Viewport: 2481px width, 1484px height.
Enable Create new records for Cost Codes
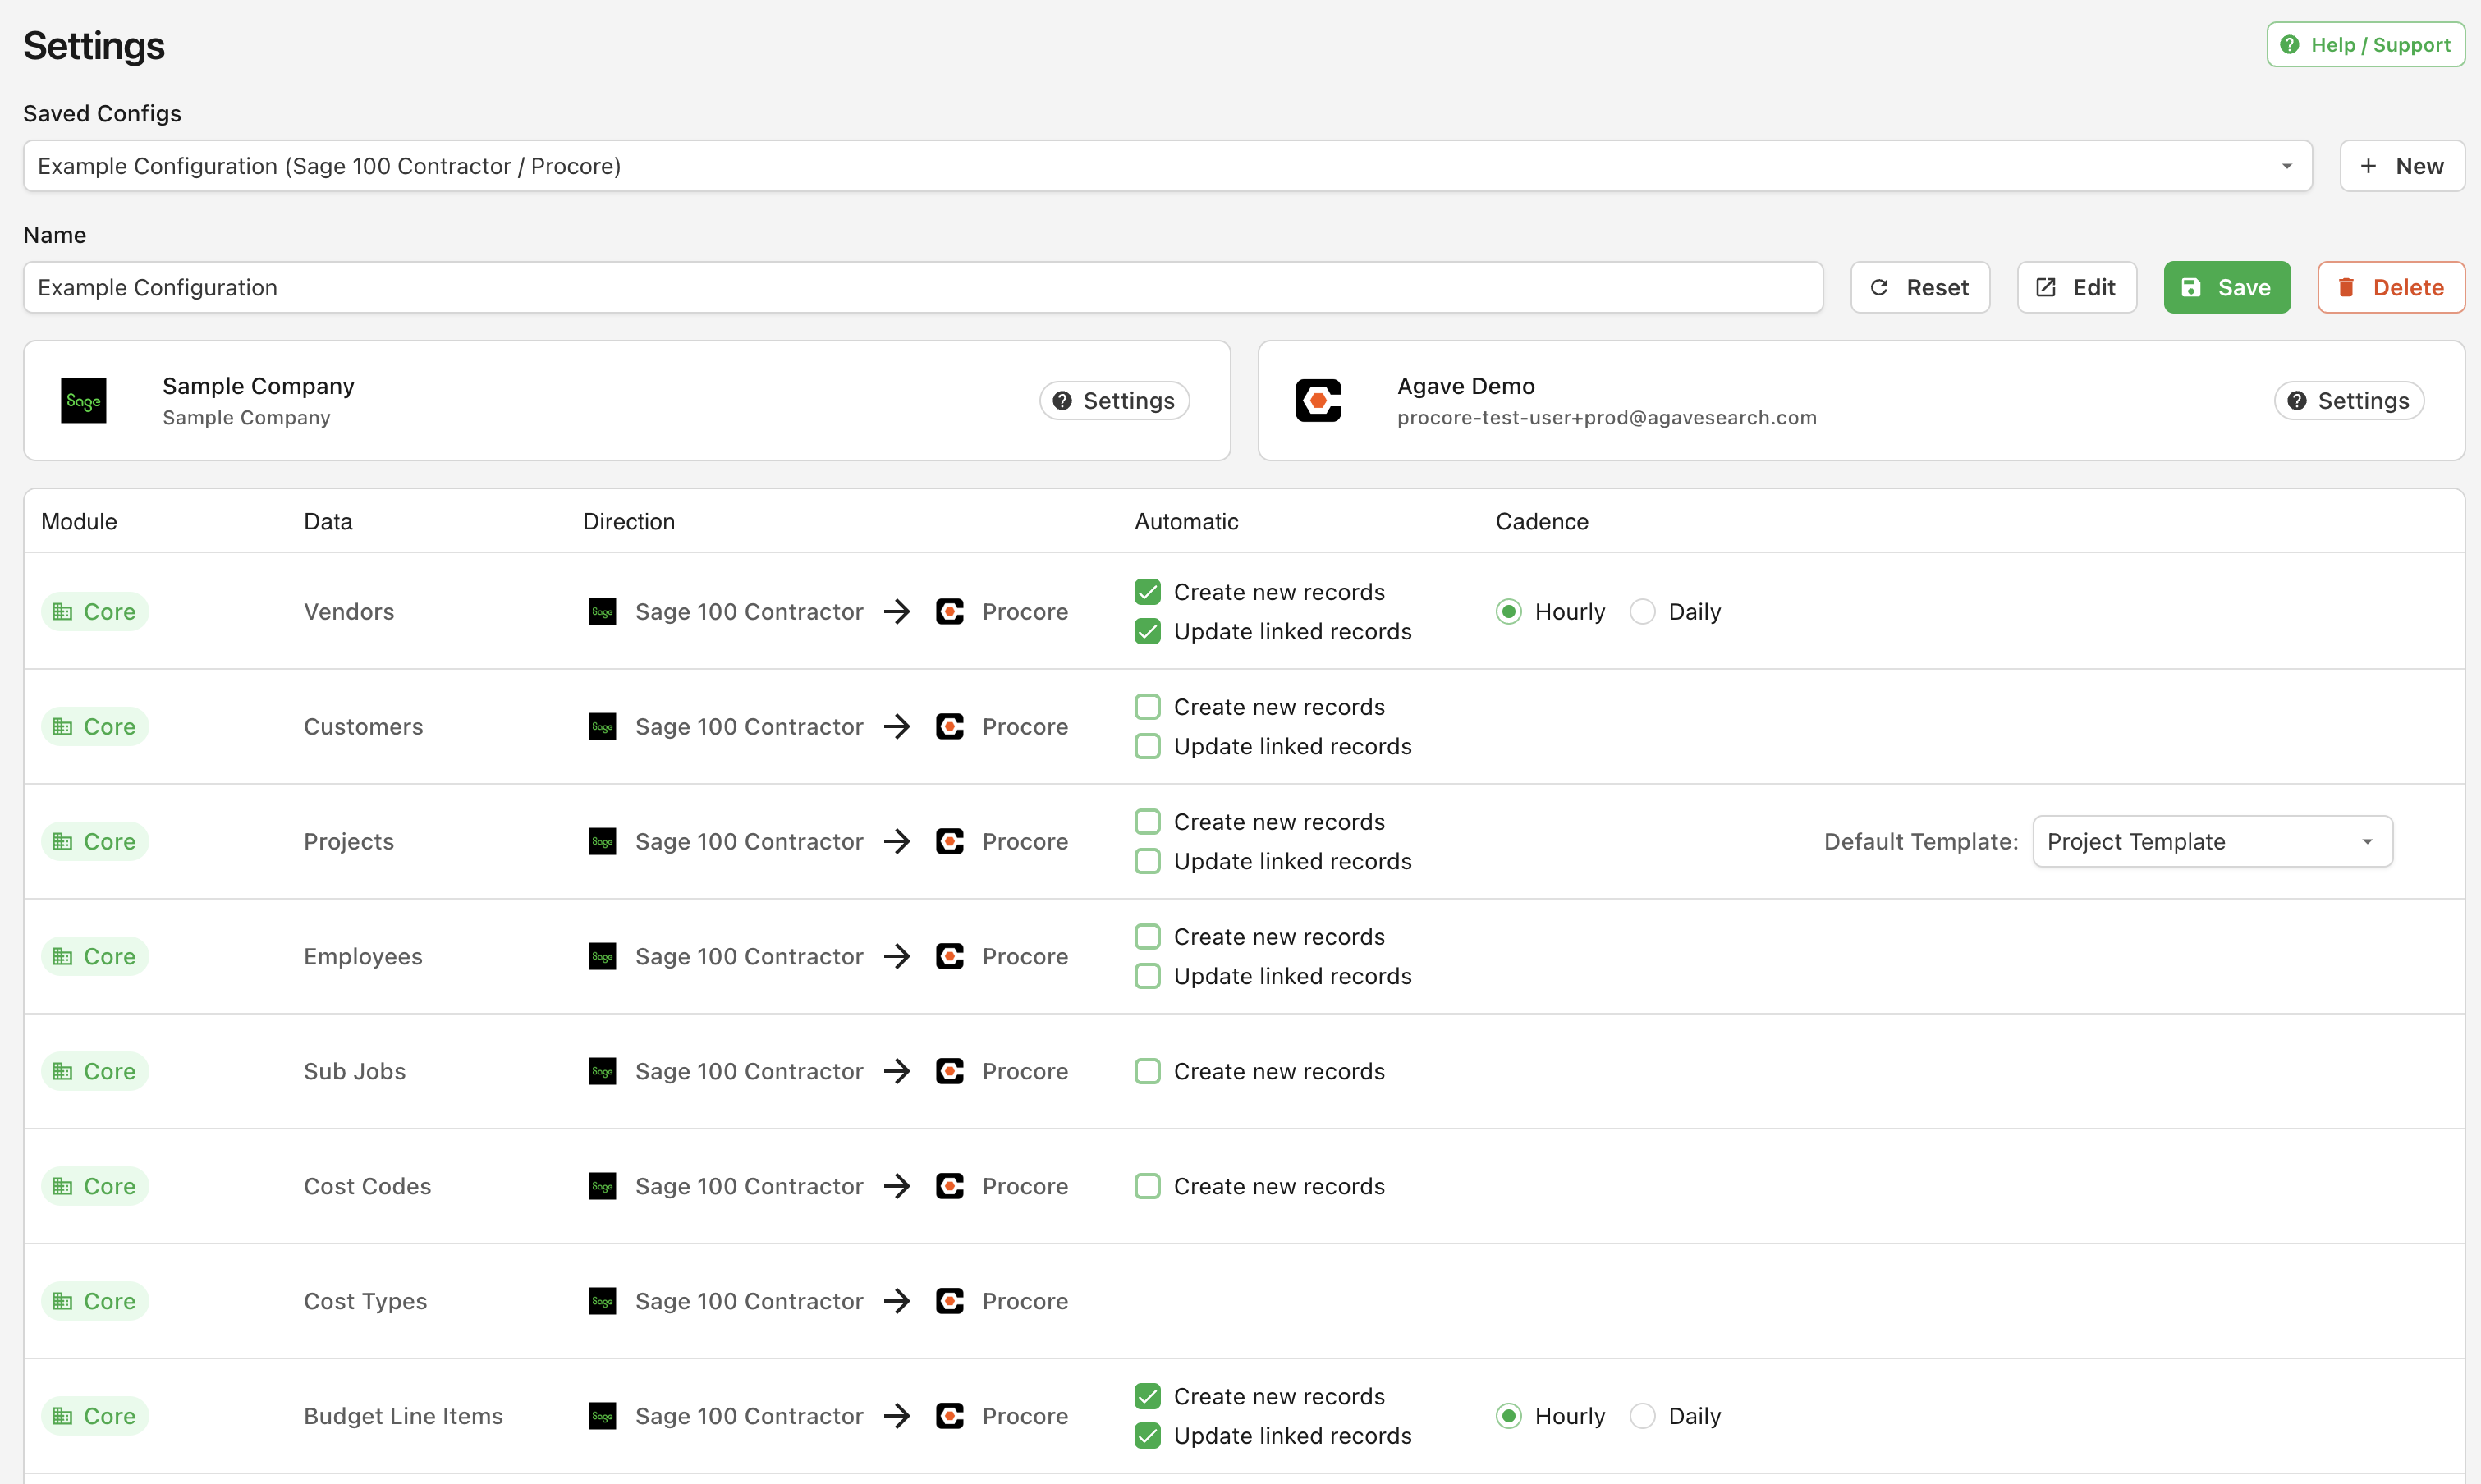1147,1186
